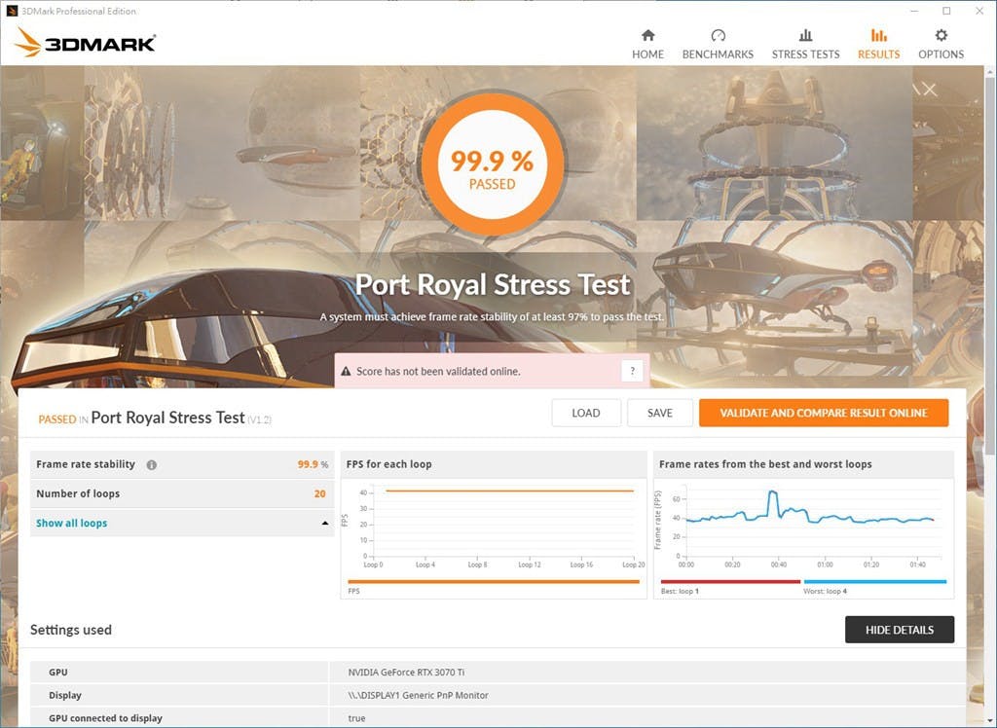The width and height of the screenshot is (997, 728).
Task: Open the OPTIONS tab
Action: [x=942, y=44]
